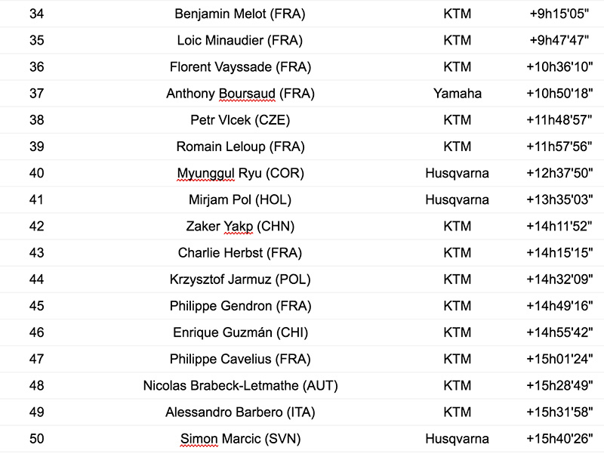Select Enrique Guzmán (CHI) rider name
This screenshot has width=604, height=454.
[240, 332]
